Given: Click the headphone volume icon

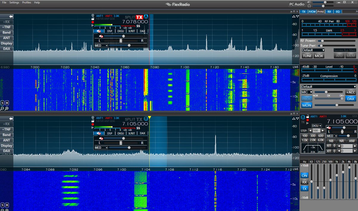Looking at the screenshot, I should click(308, 6).
